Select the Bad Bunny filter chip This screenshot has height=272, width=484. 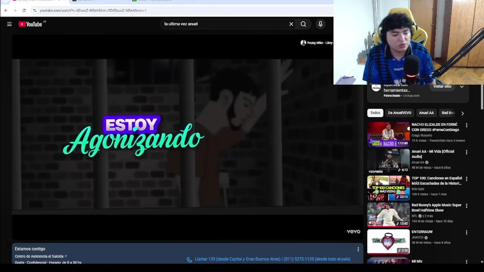coord(448,113)
